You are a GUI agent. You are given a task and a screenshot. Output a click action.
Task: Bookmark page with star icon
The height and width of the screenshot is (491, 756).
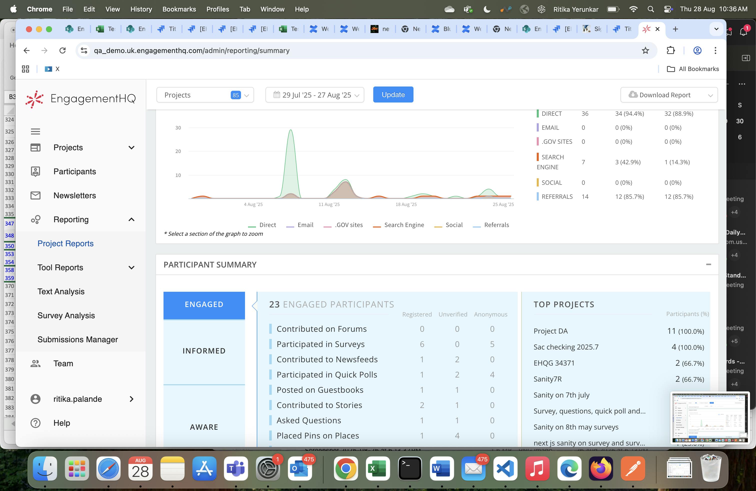click(645, 50)
